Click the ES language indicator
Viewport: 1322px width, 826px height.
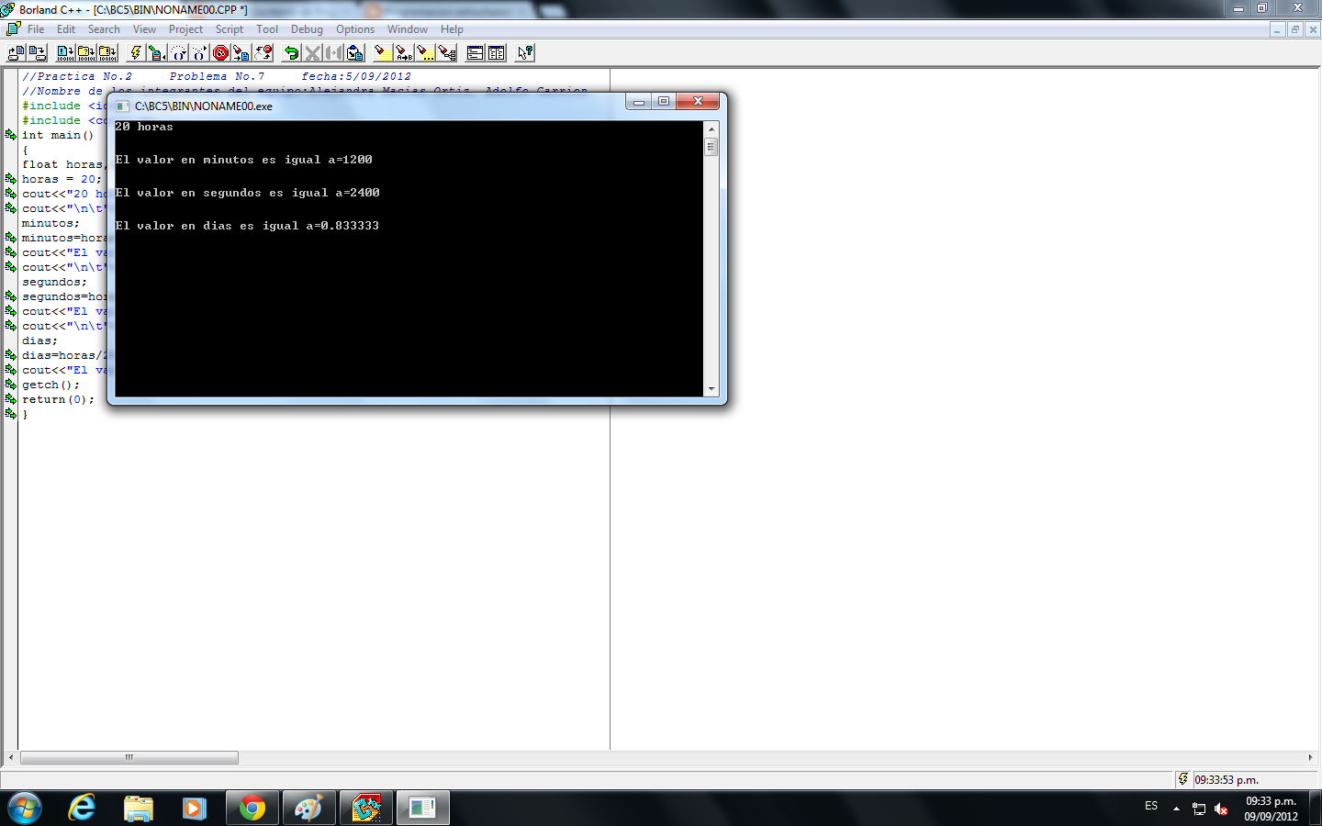1151,806
